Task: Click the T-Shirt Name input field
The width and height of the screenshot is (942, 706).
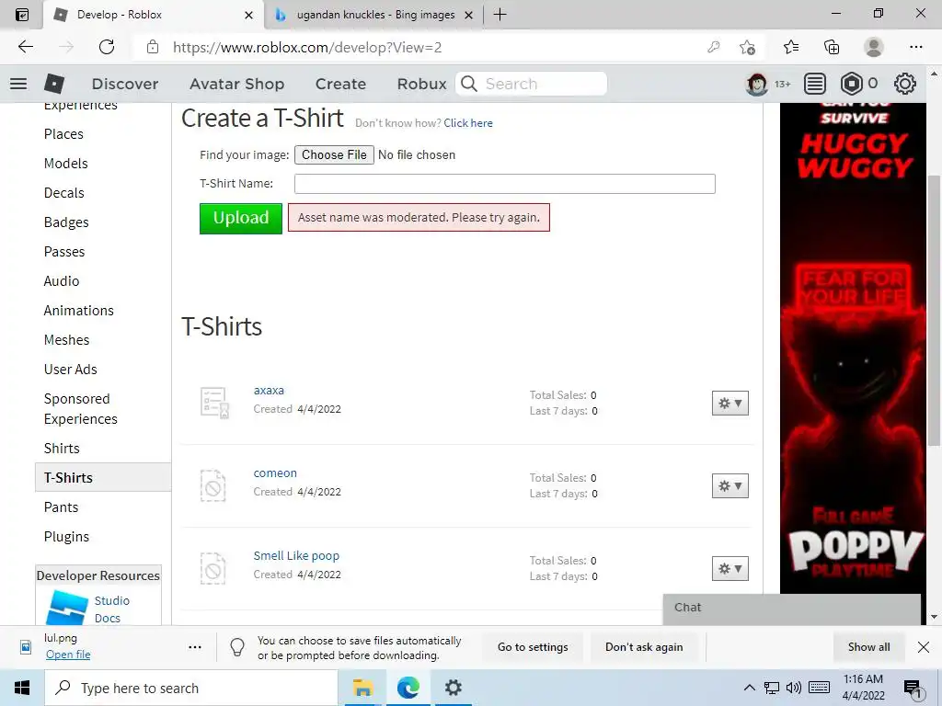Action: (505, 184)
